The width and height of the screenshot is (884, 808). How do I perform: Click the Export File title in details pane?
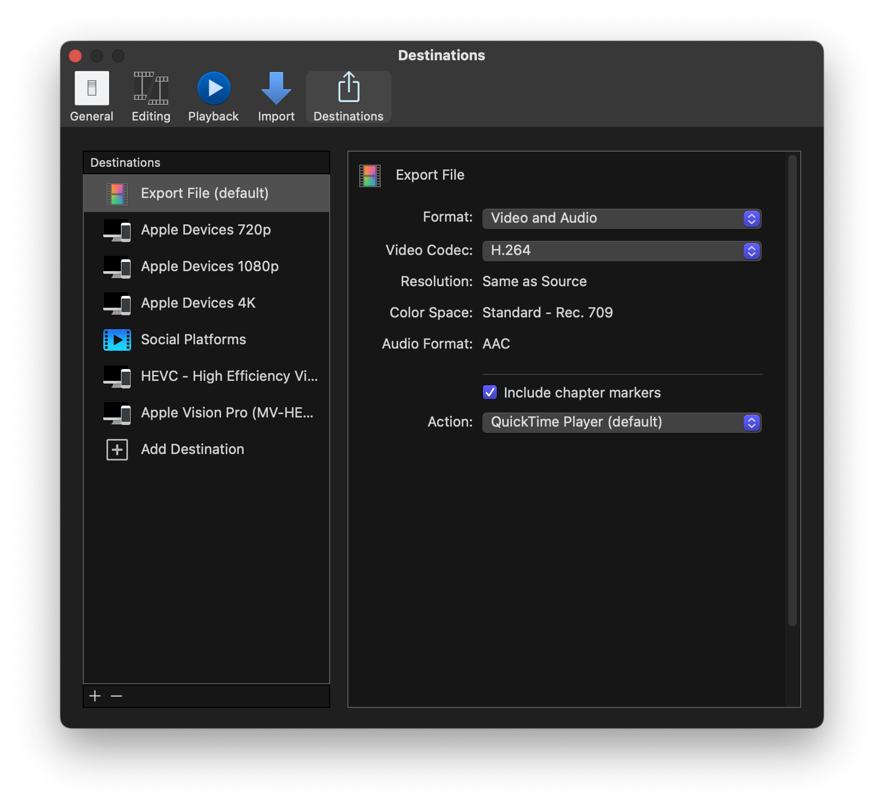click(x=430, y=175)
